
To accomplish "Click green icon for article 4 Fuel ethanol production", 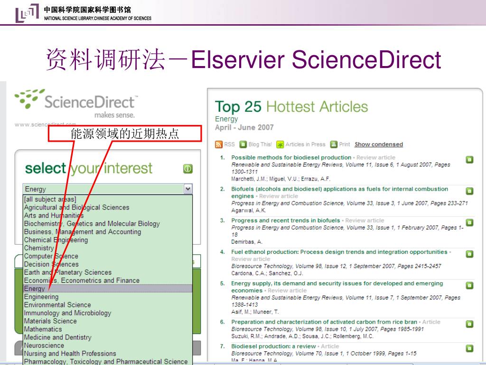I will 469,254.
